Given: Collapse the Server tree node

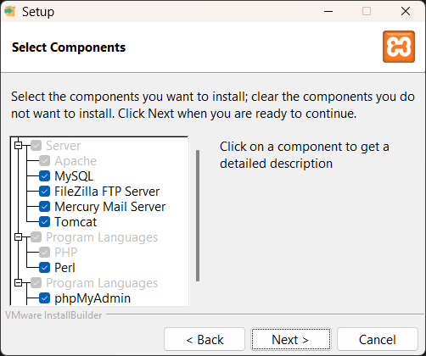Looking at the screenshot, I should coord(19,146).
